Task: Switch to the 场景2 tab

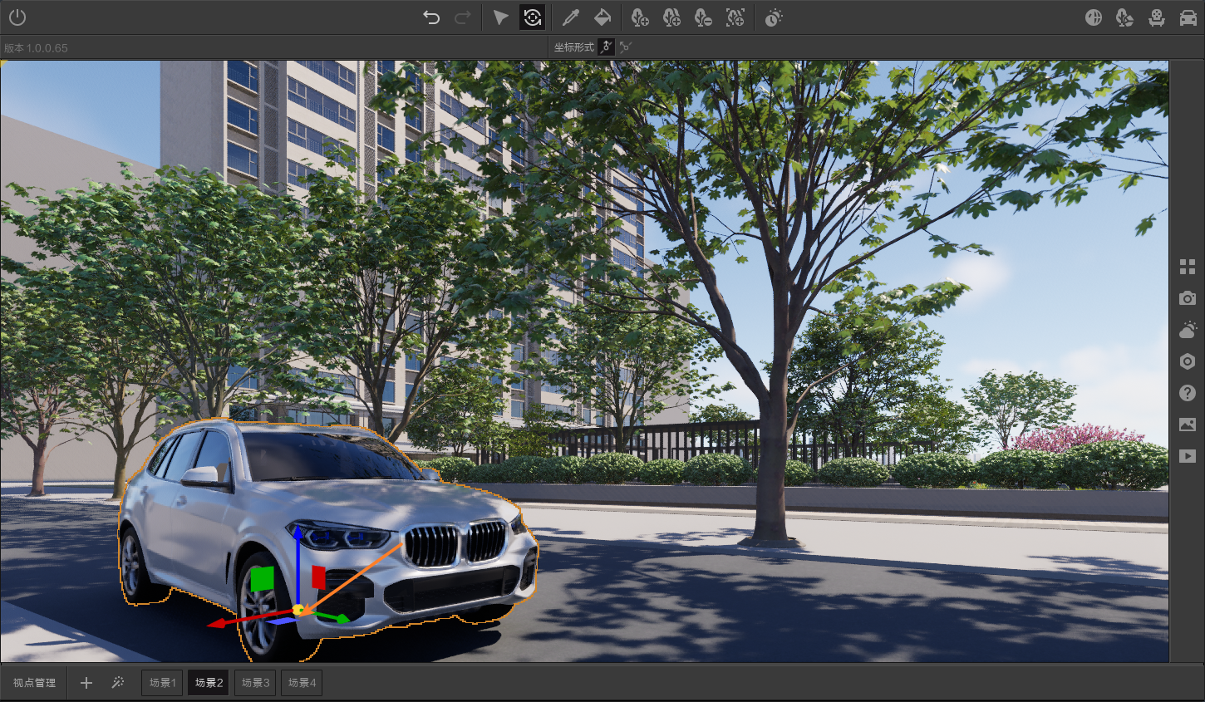Action: coord(209,683)
